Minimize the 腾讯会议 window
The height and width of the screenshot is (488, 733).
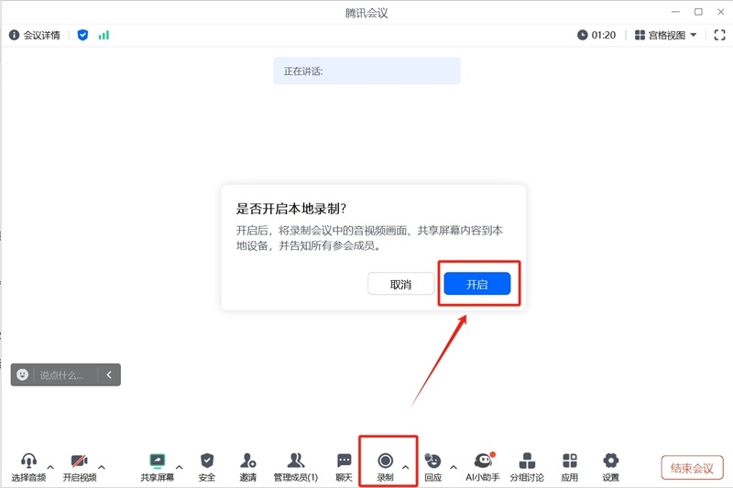[675, 12]
